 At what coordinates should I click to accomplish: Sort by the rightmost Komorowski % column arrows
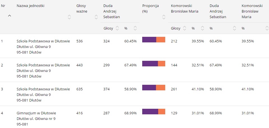click(266, 28)
